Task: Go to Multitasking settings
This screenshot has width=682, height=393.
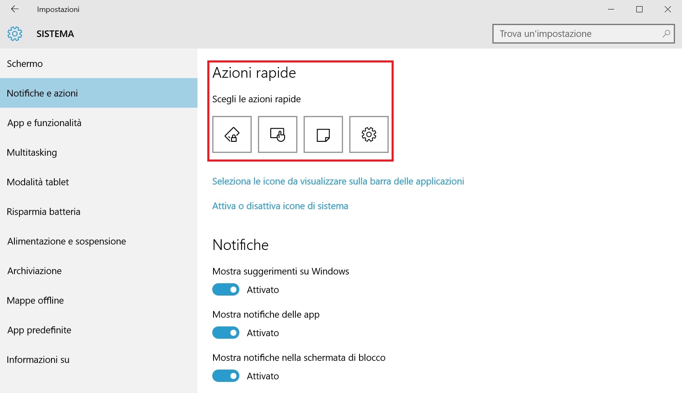Action: click(x=99, y=153)
